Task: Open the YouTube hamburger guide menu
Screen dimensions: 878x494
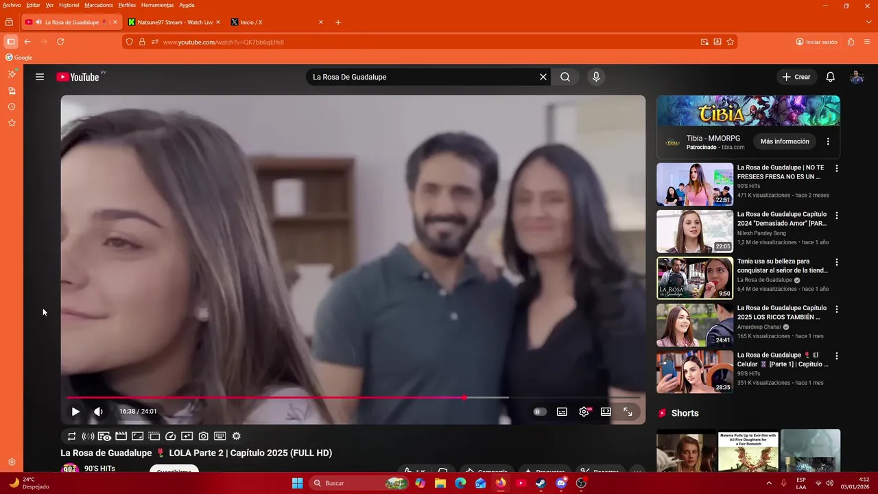Action: coord(40,77)
